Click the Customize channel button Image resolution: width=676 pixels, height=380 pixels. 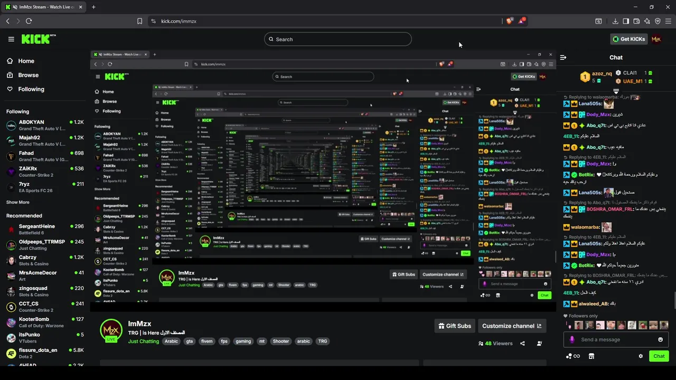point(512,326)
